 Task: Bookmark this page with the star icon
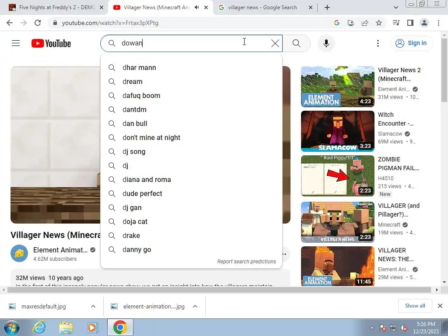379,23
